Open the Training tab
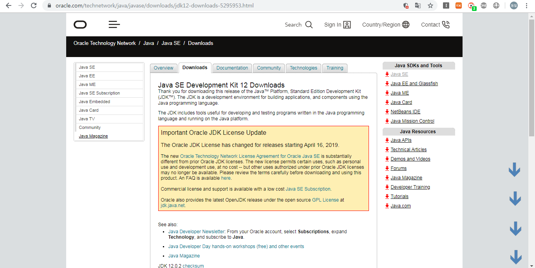Screen dimensions: 535x268 [335, 68]
